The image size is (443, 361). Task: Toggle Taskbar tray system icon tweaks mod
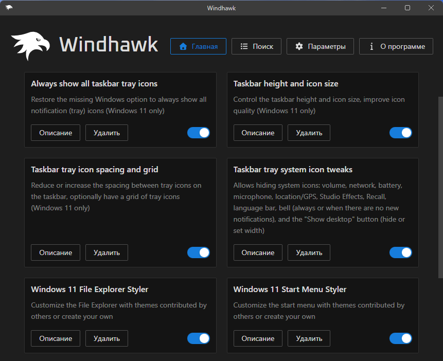pyautogui.click(x=401, y=252)
